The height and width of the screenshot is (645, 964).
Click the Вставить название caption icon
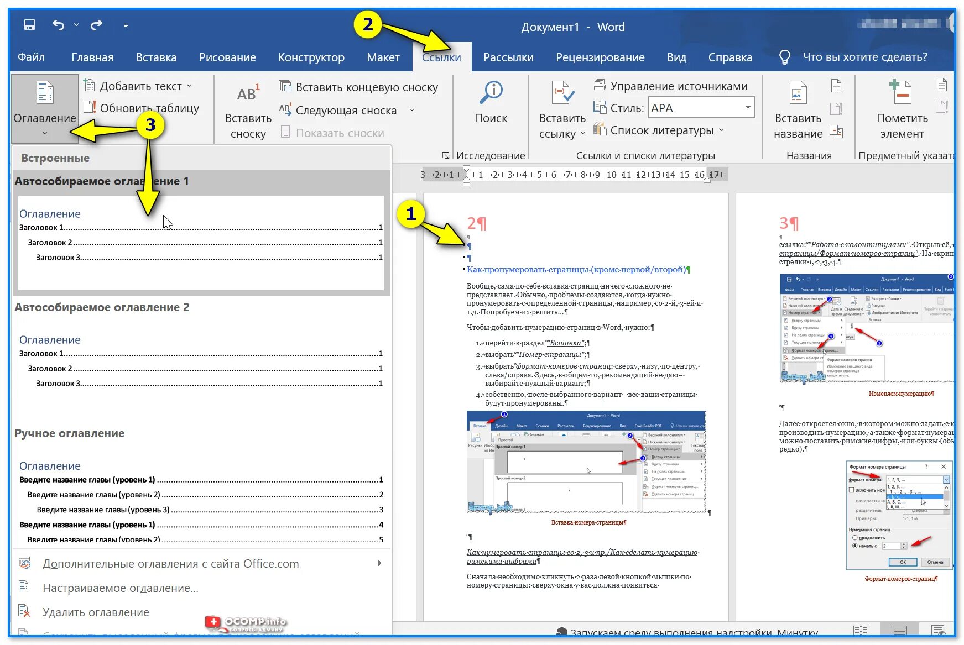[x=798, y=111]
